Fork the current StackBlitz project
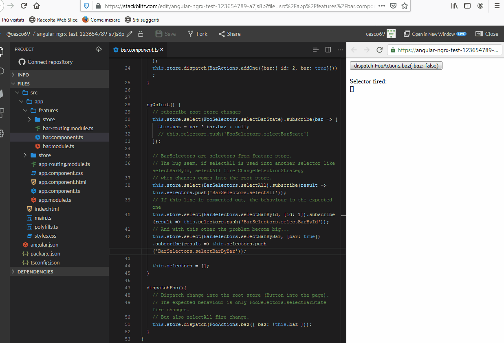The image size is (504, 343). point(197,34)
